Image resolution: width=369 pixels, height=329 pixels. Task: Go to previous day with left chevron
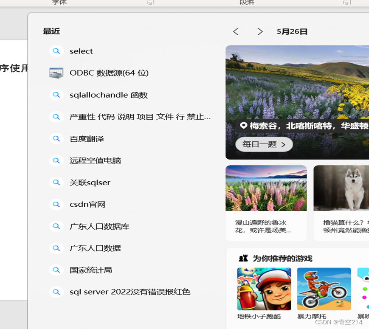(x=236, y=31)
